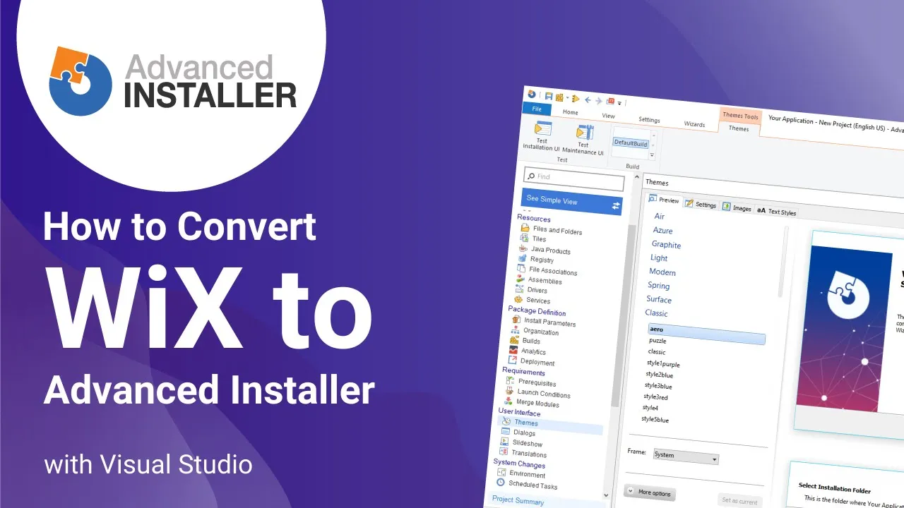904x508 pixels.
Task: Open the File ribbon tab
Action: pyautogui.click(x=537, y=109)
